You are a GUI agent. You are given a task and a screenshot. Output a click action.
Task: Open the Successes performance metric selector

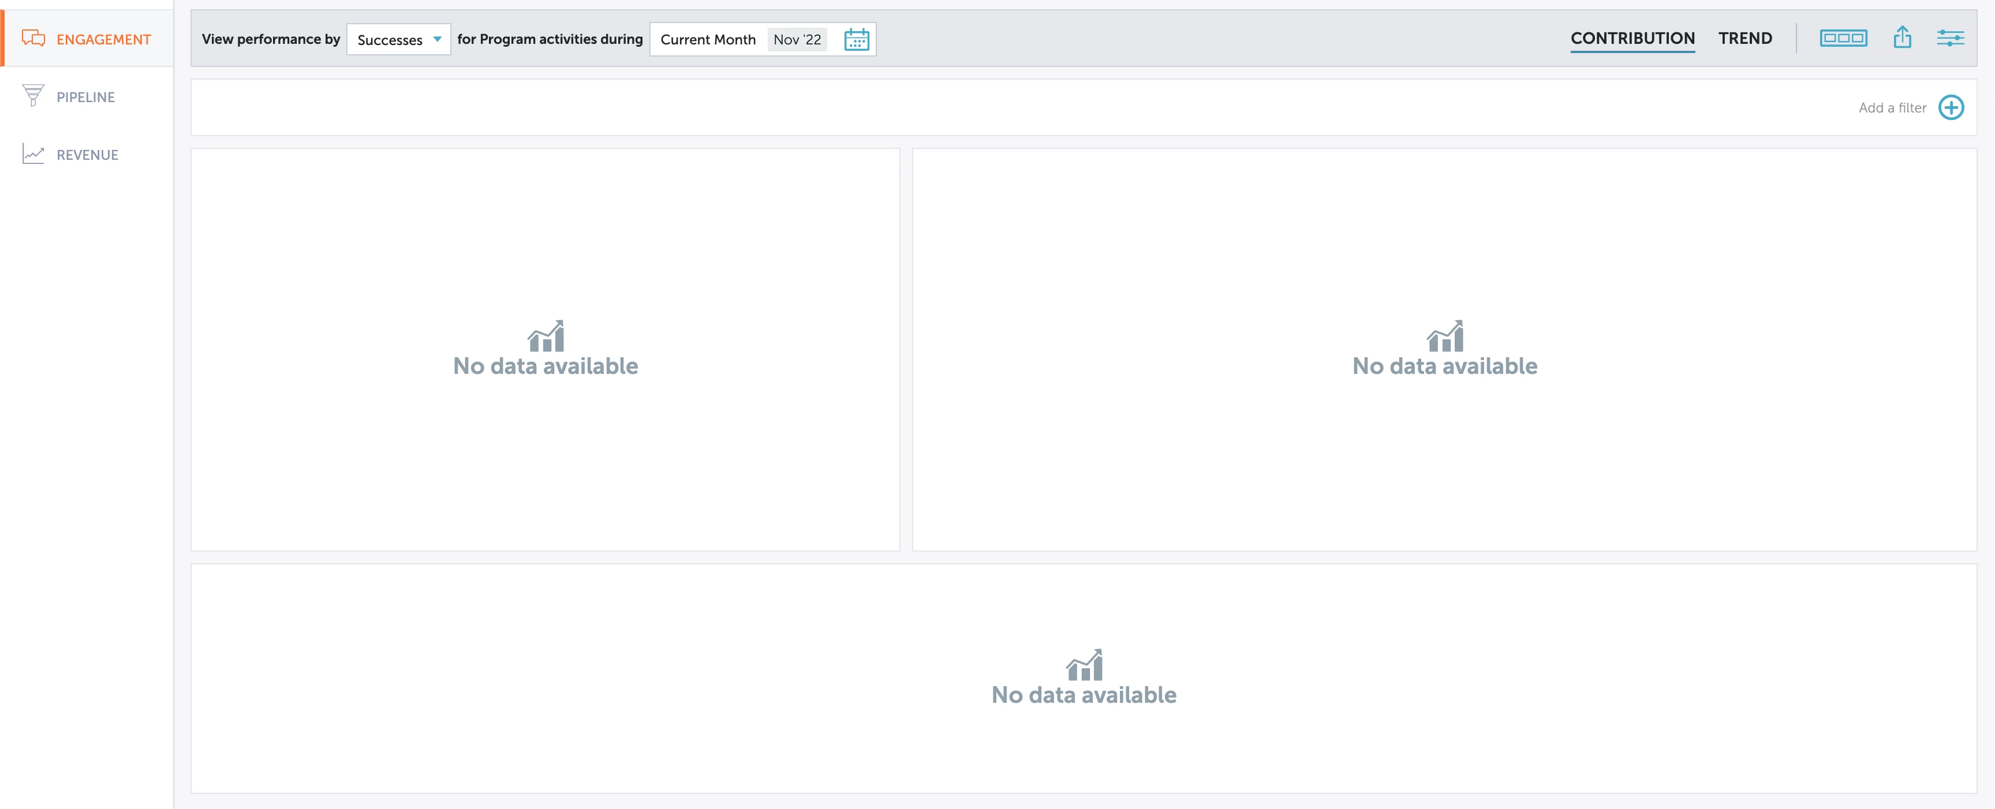(390, 39)
